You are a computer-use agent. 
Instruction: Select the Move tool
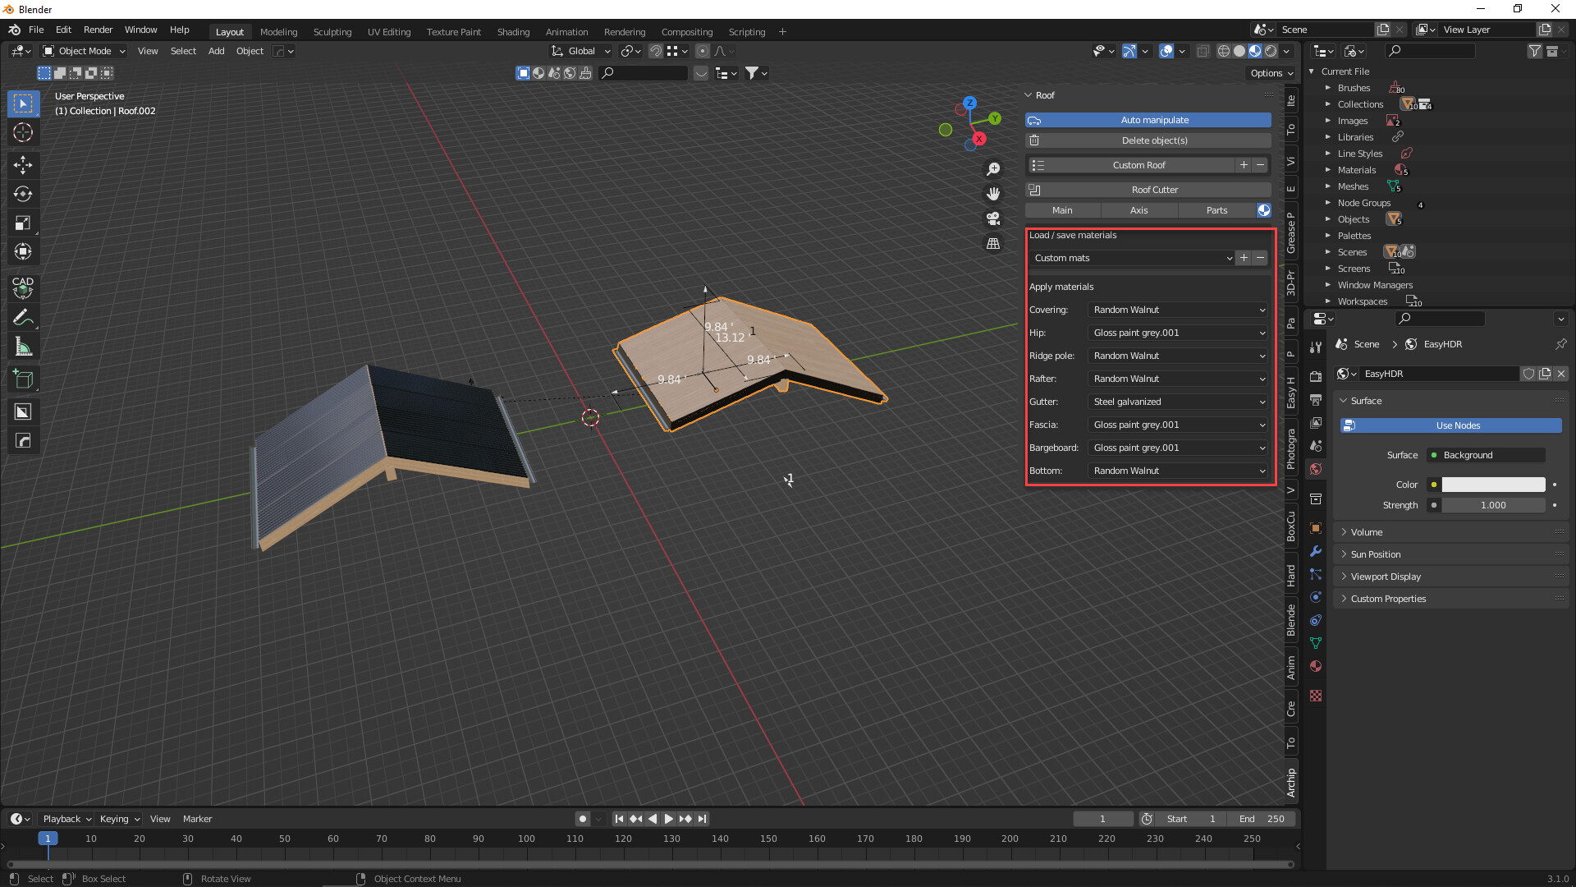click(x=23, y=165)
